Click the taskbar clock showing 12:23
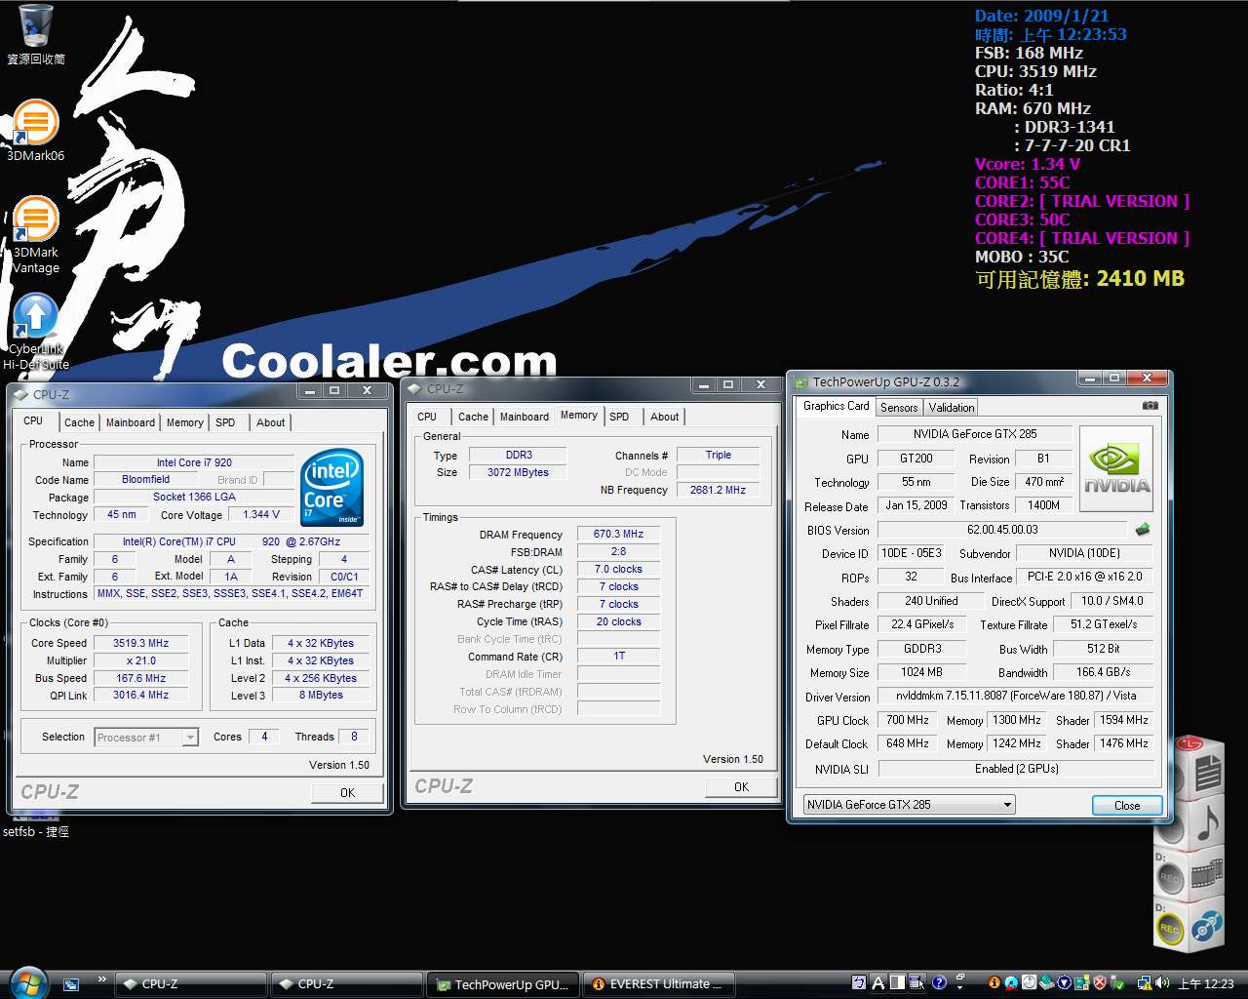The width and height of the screenshot is (1248, 999). [1206, 983]
